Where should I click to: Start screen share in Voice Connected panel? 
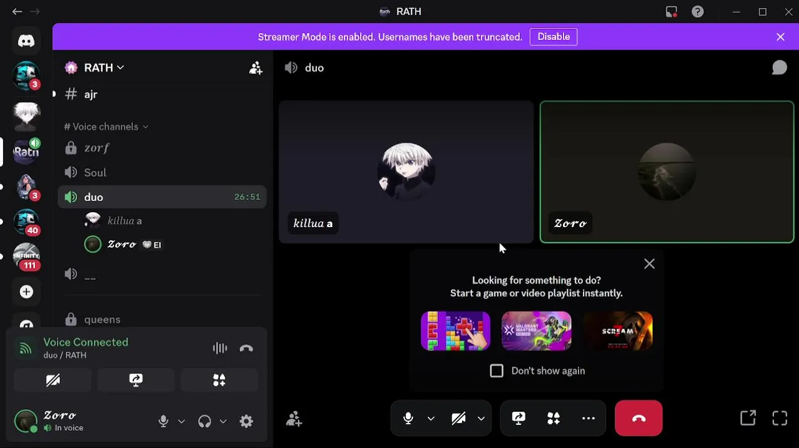pos(136,380)
